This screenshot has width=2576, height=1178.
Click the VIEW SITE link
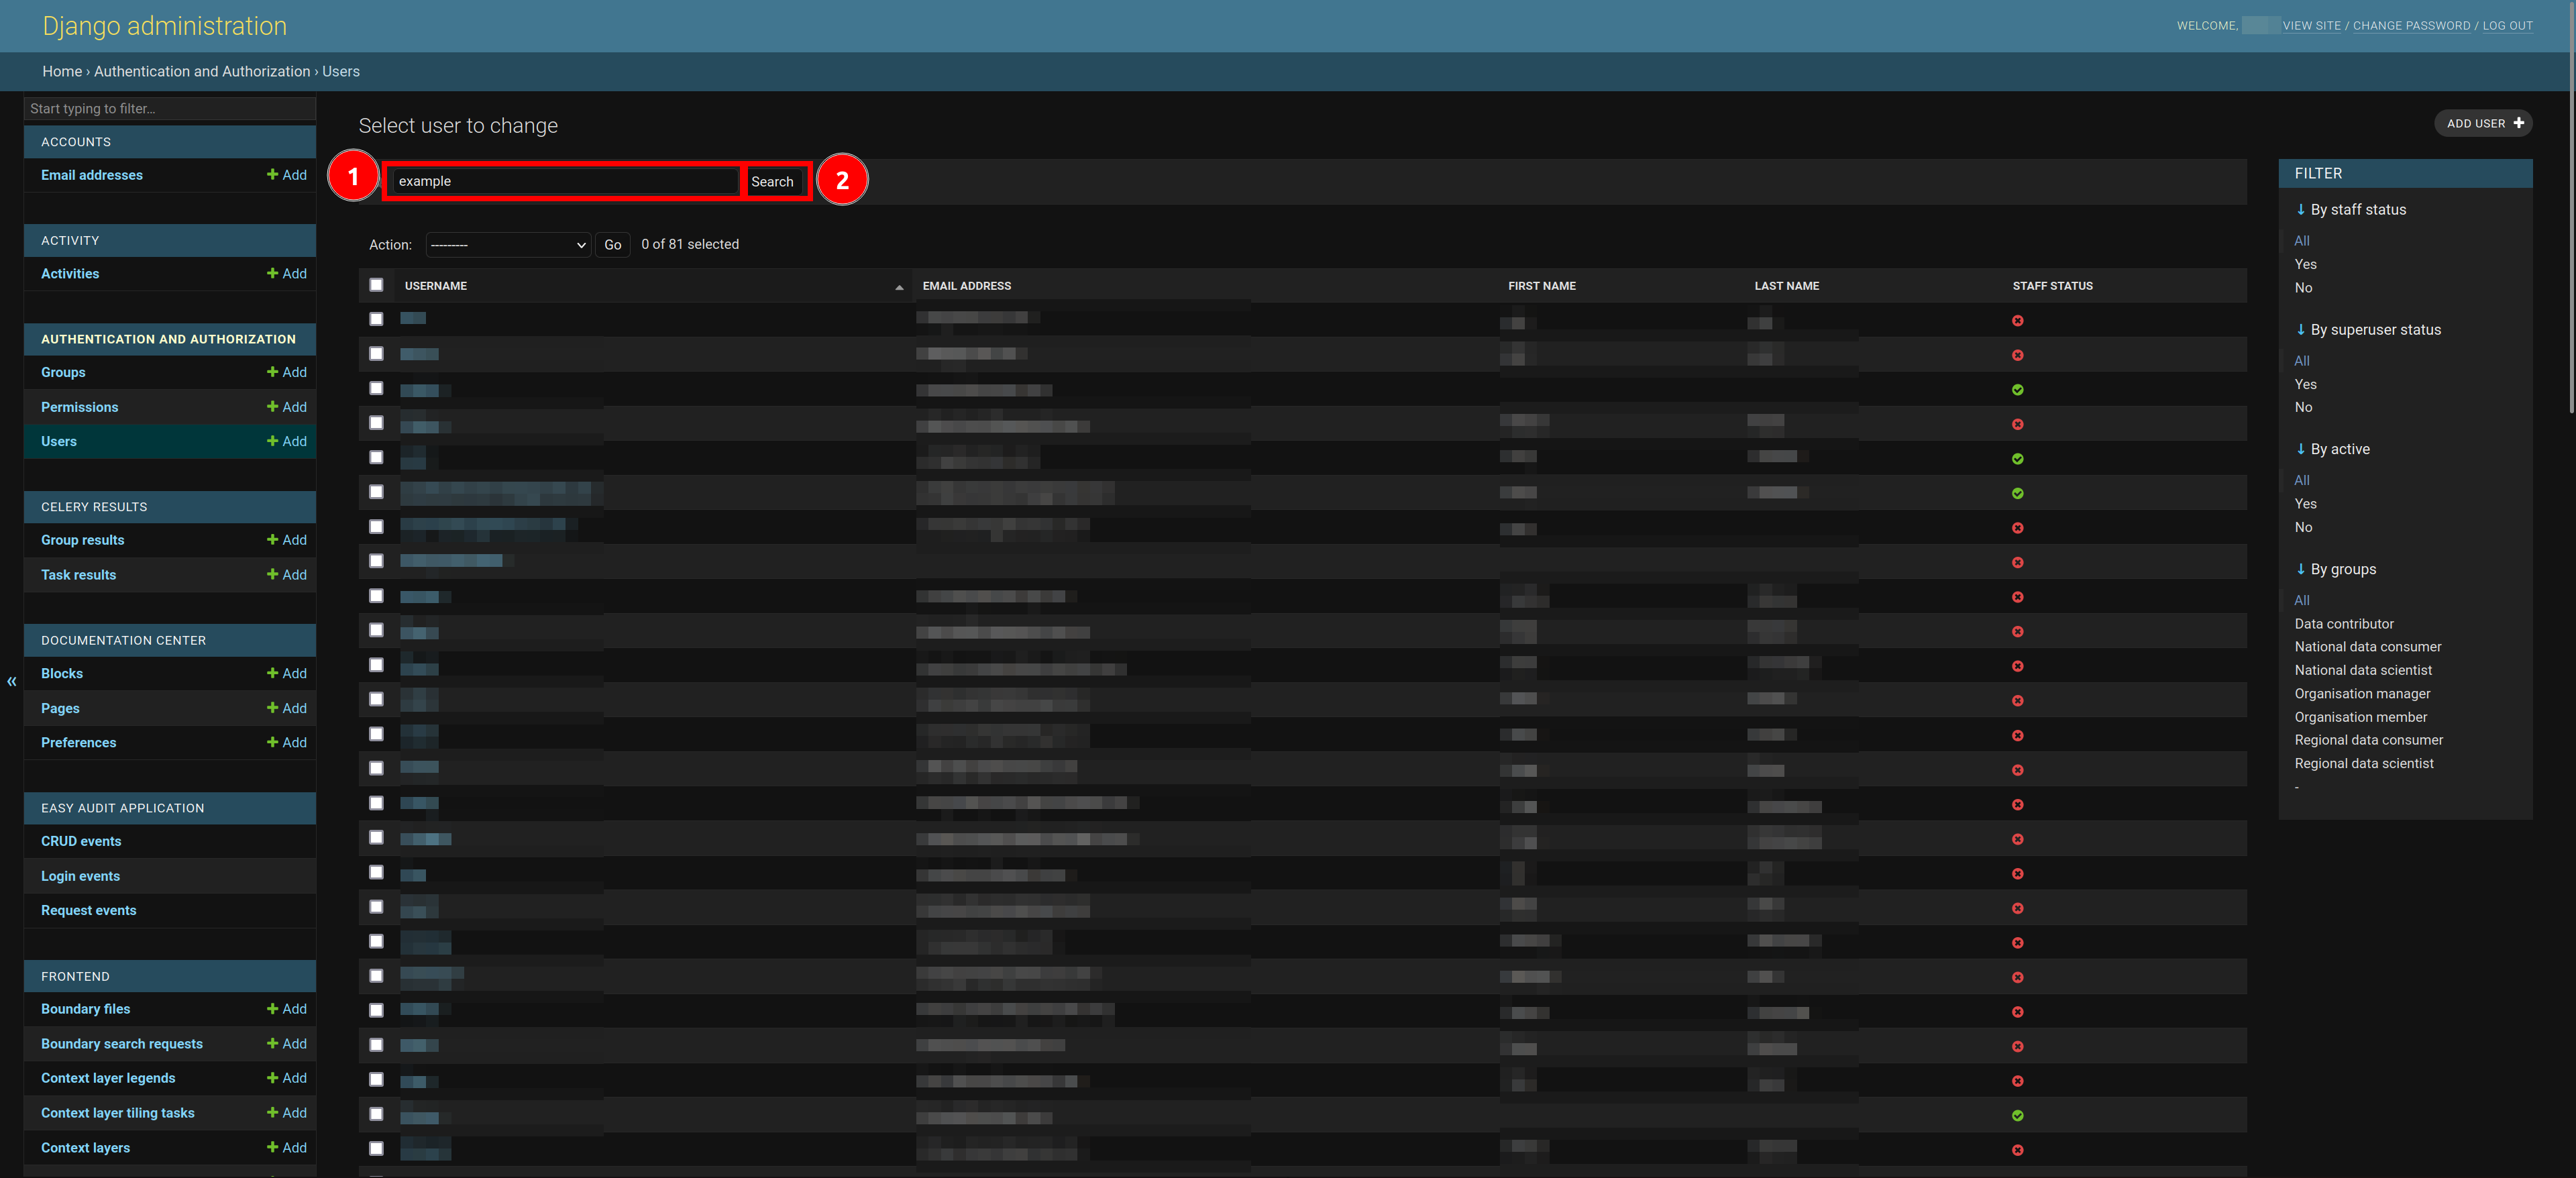2311,26
